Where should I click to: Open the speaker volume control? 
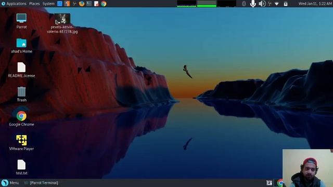pyautogui.click(x=262, y=4)
